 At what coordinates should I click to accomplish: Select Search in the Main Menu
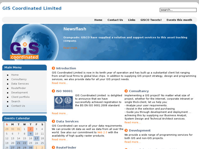[16, 101]
